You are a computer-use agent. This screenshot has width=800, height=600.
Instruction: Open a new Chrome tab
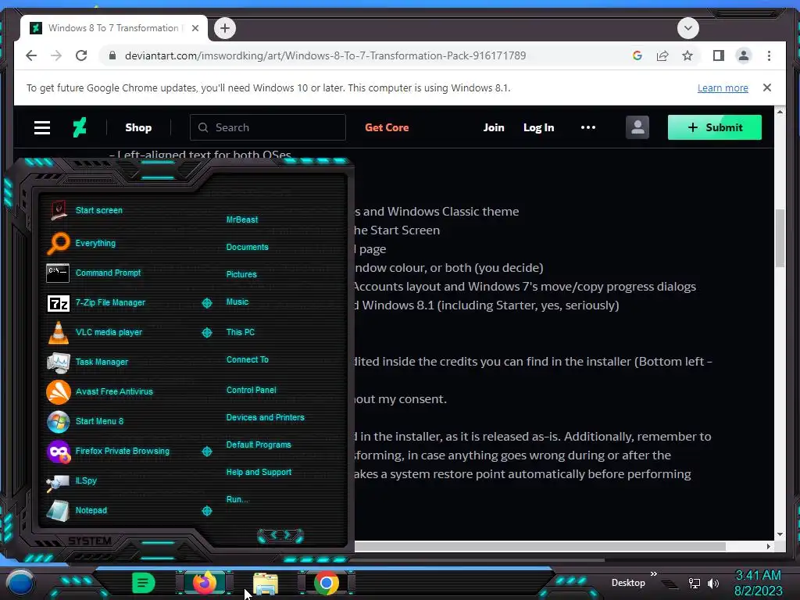pos(225,28)
